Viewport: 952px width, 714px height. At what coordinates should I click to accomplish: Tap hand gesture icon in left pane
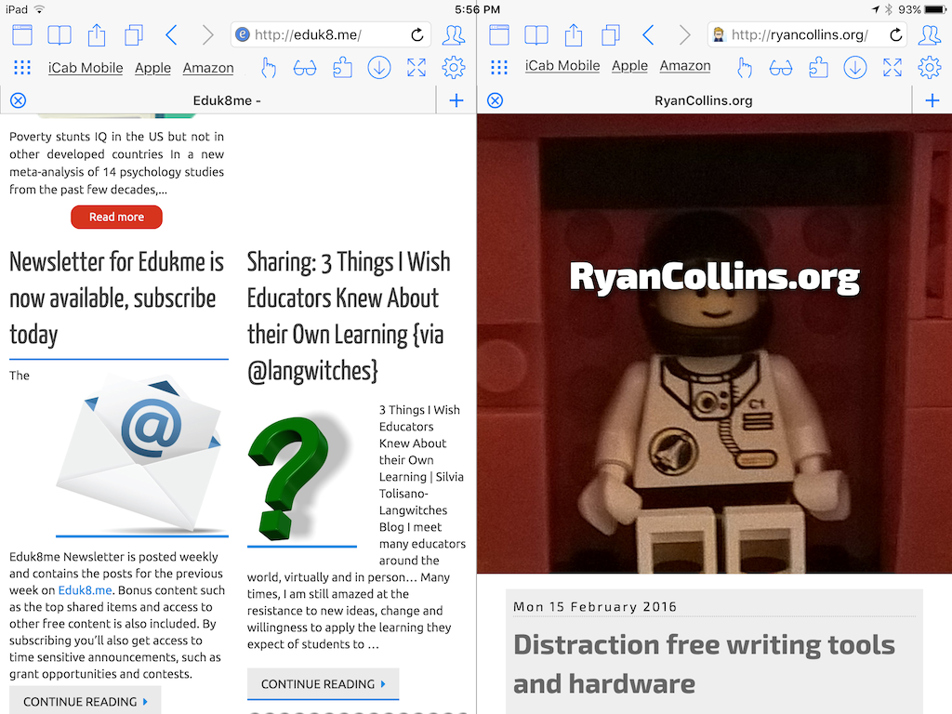[269, 67]
